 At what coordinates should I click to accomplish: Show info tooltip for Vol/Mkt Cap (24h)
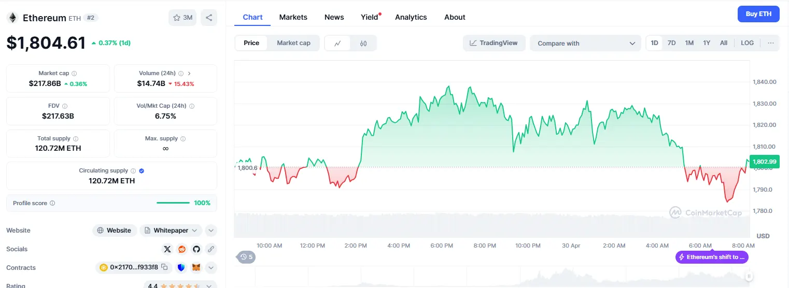(192, 106)
